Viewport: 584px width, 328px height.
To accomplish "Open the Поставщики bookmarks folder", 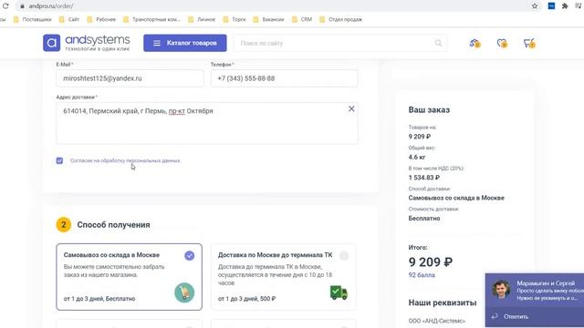I will tap(33, 19).
